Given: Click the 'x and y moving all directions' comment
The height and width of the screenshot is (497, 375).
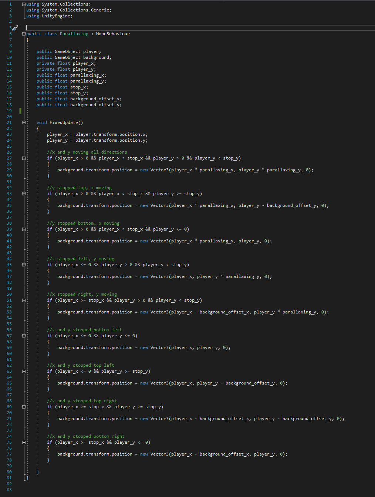Looking at the screenshot, I should [87, 152].
